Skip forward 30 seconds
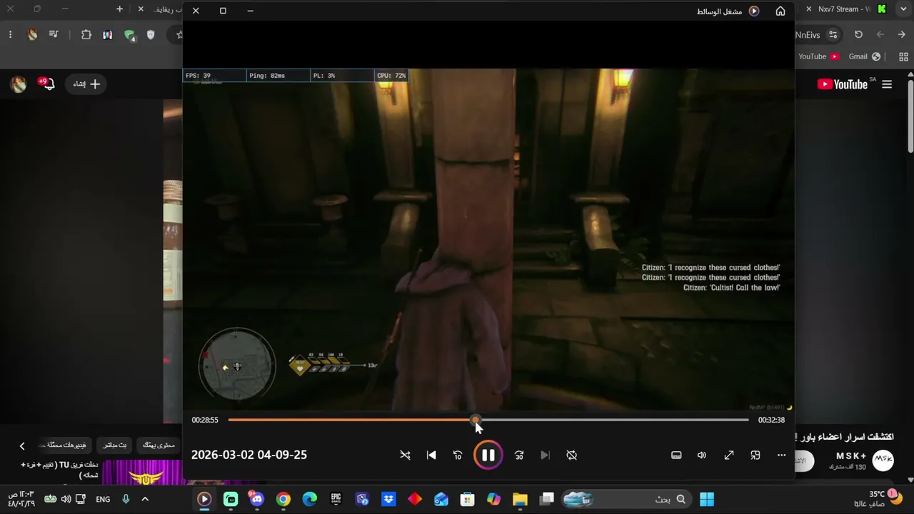Screen dimensions: 914x514 (x=519, y=455)
